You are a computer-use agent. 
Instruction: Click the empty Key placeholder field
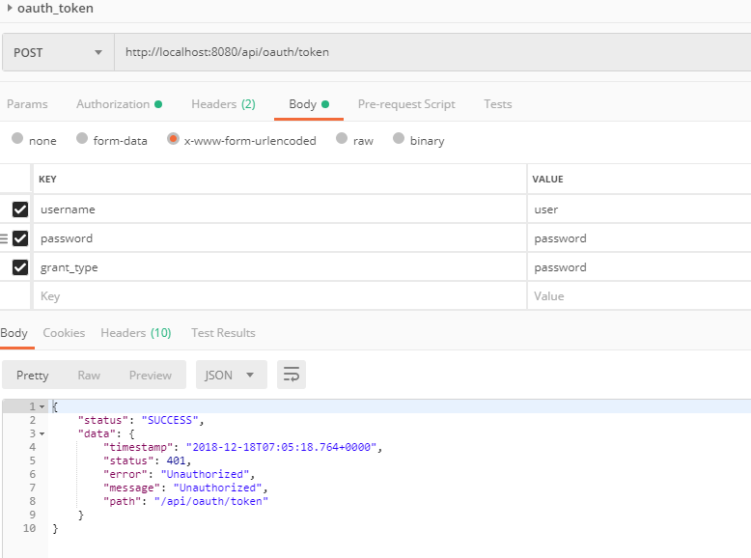pos(280,296)
